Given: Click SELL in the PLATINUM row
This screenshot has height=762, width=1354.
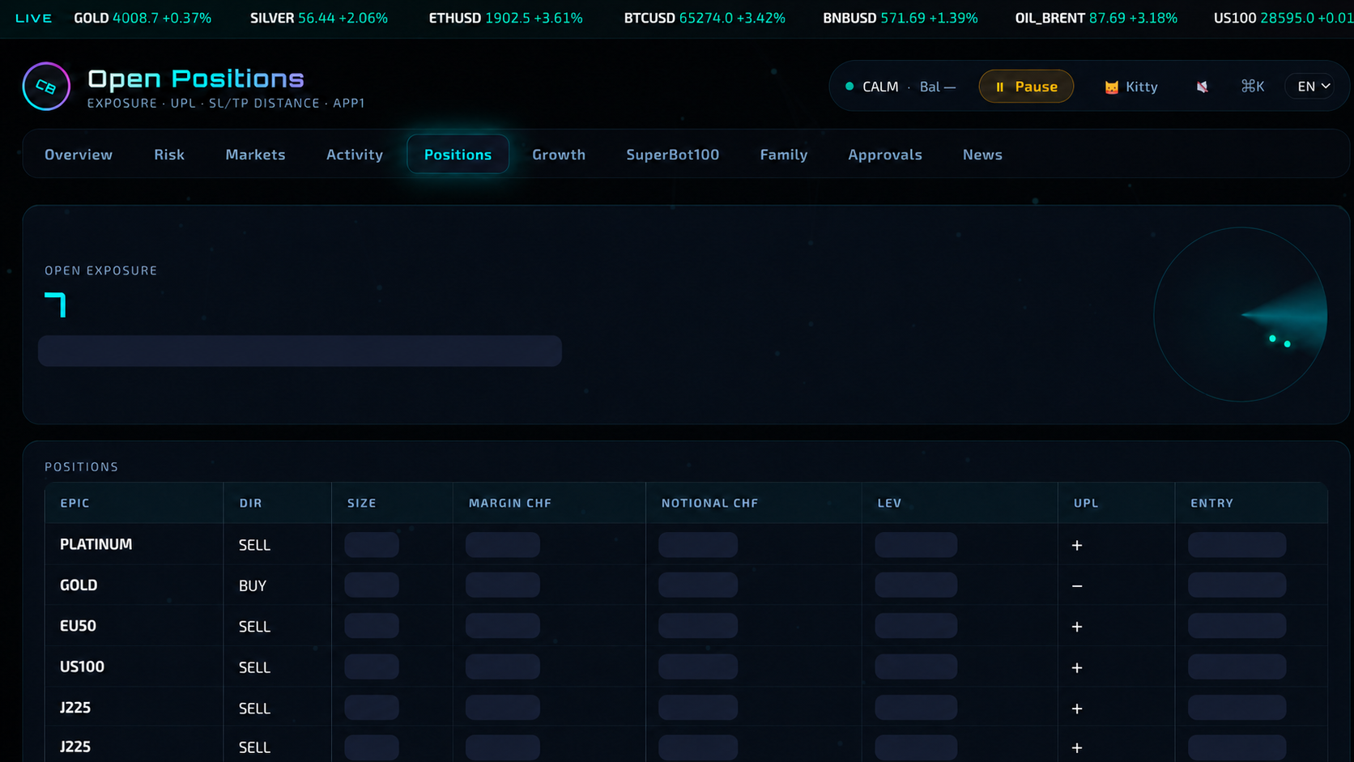Looking at the screenshot, I should [x=254, y=545].
